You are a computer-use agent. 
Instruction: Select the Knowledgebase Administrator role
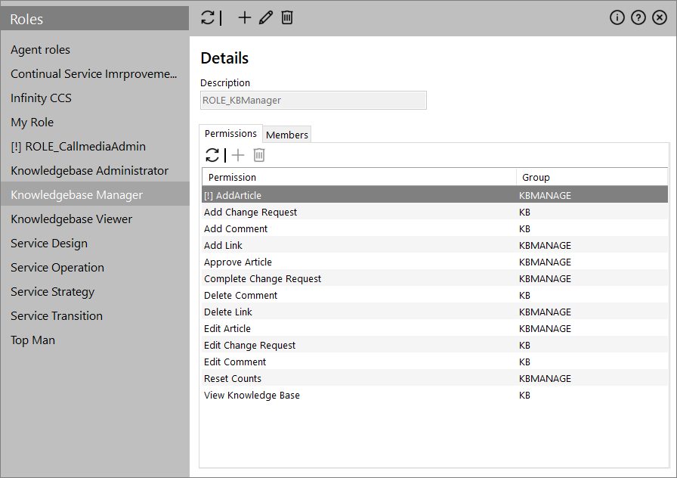pos(95,171)
